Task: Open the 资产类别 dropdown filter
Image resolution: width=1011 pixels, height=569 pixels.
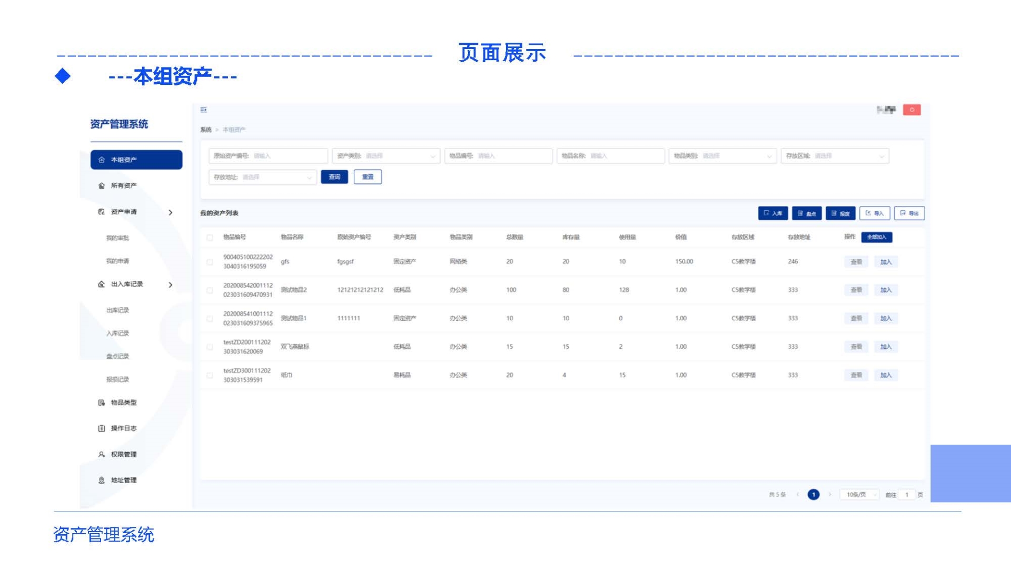Action: [x=385, y=156]
